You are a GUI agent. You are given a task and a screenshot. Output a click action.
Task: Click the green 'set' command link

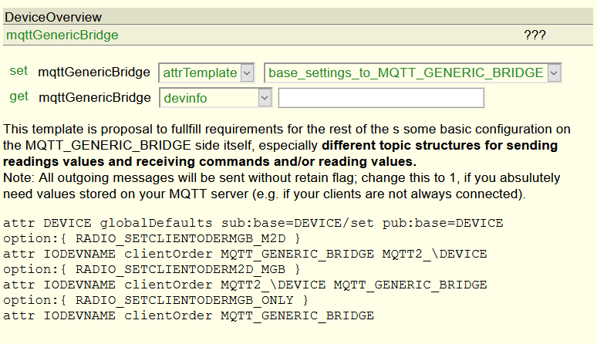19,71
